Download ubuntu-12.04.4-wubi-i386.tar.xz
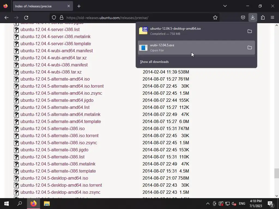The image size is (279, 209). (51, 72)
